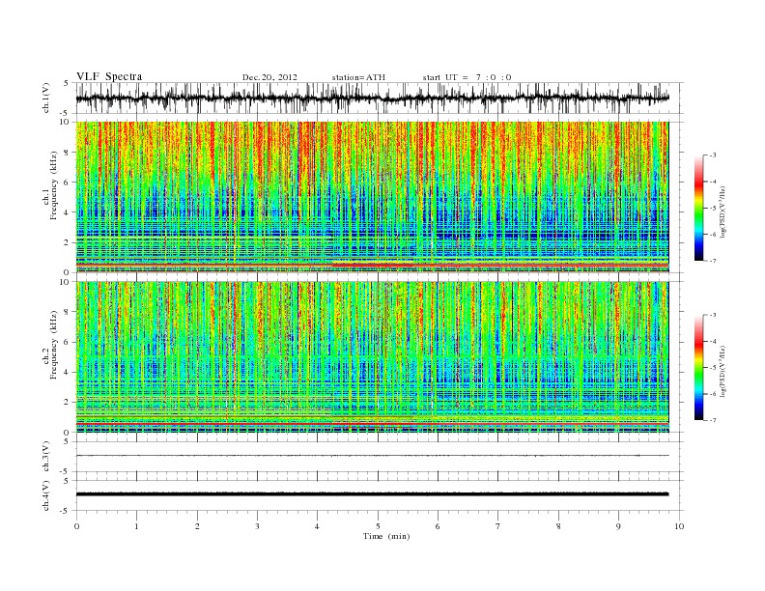This screenshot has height=591, width=765.
Task: Click inside the ch.1 spectrogram panel
Action: [x=372, y=197]
